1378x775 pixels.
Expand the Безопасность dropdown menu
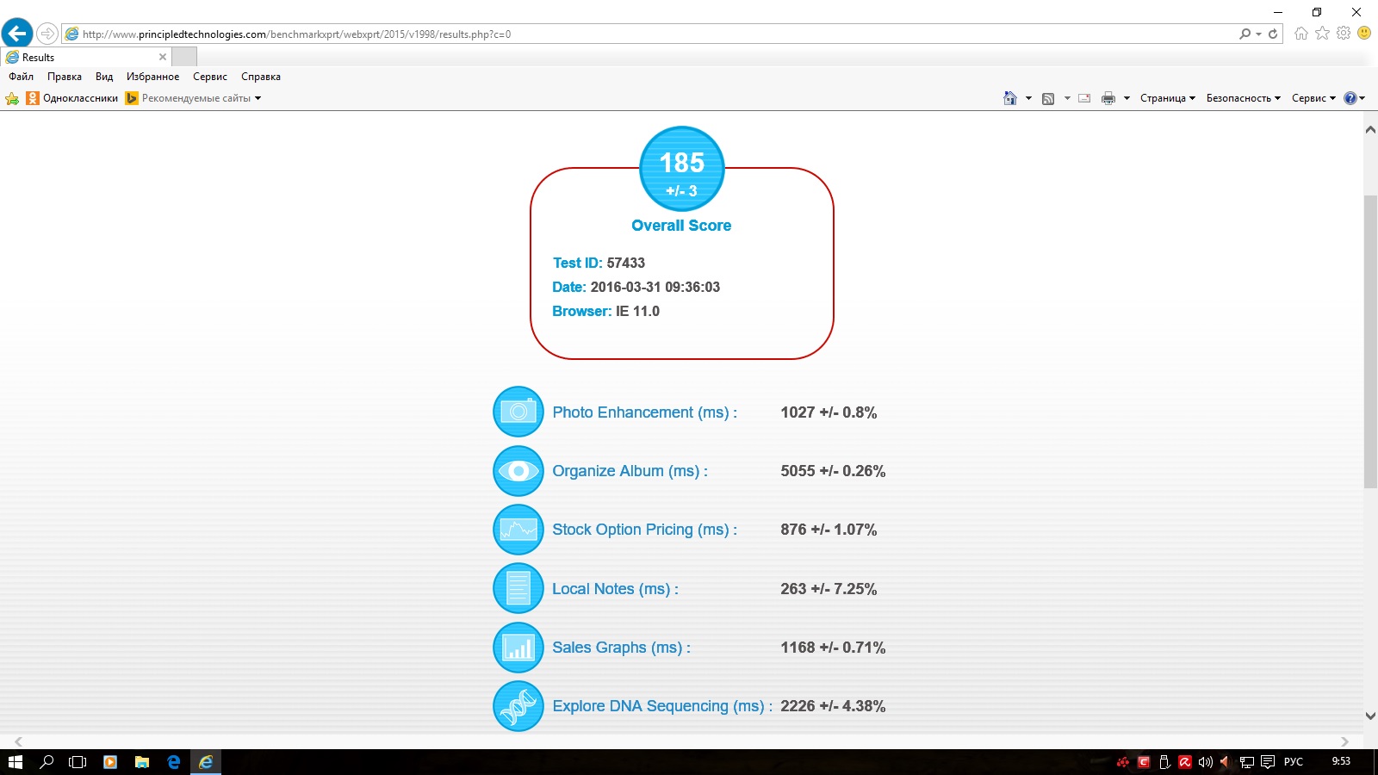(1243, 98)
